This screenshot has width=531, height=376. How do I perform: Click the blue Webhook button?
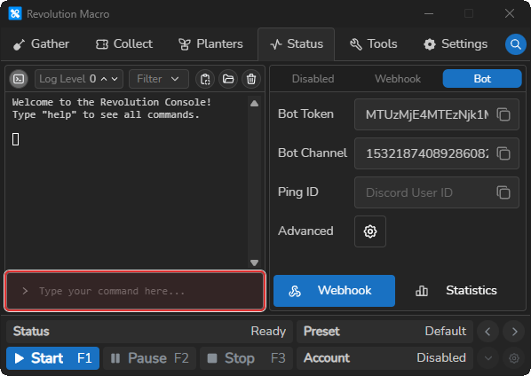pos(334,291)
